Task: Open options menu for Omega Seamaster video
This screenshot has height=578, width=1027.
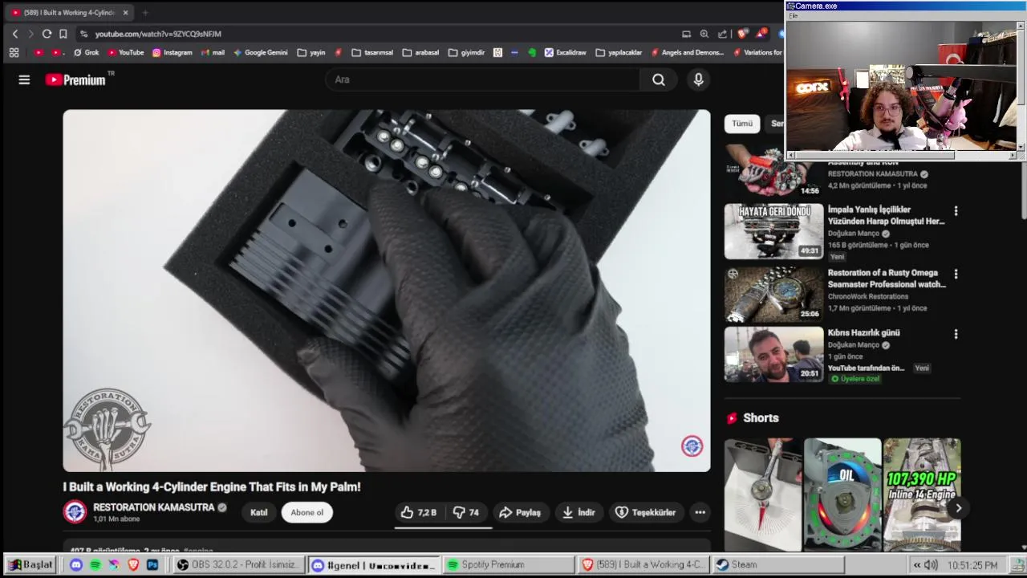Action: coord(956,274)
